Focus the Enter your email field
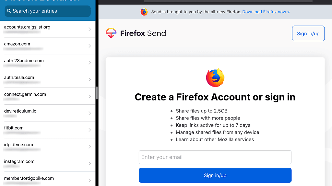The width and height of the screenshot is (332, 186). (x=215, y=157)
